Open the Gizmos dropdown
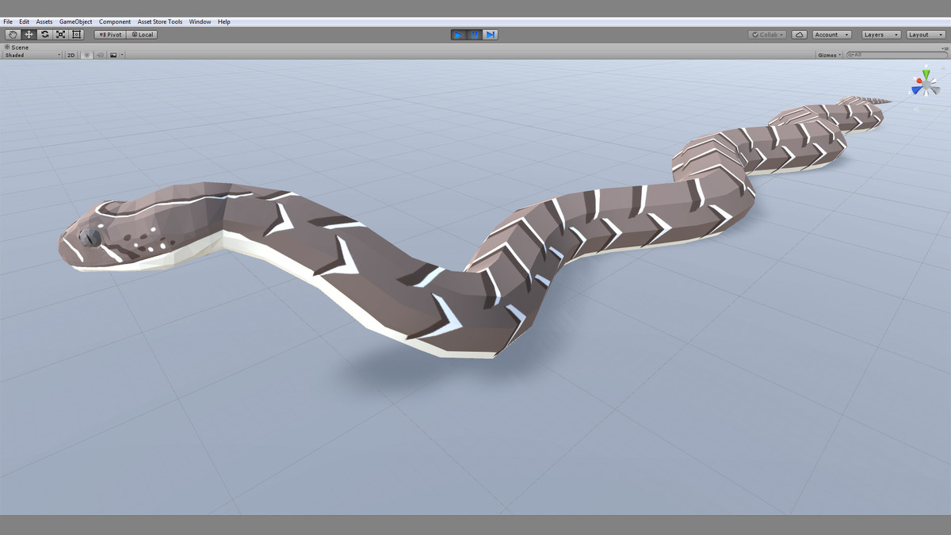Viewport: 951px width, 535px height. [x=827, y=55]
